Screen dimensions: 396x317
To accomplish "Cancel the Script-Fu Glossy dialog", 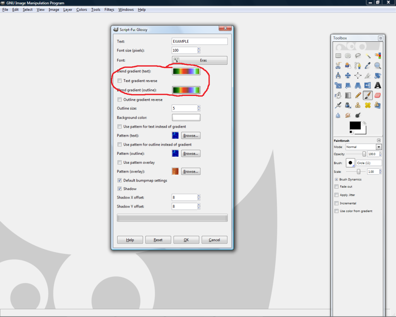I will point(214,240).
